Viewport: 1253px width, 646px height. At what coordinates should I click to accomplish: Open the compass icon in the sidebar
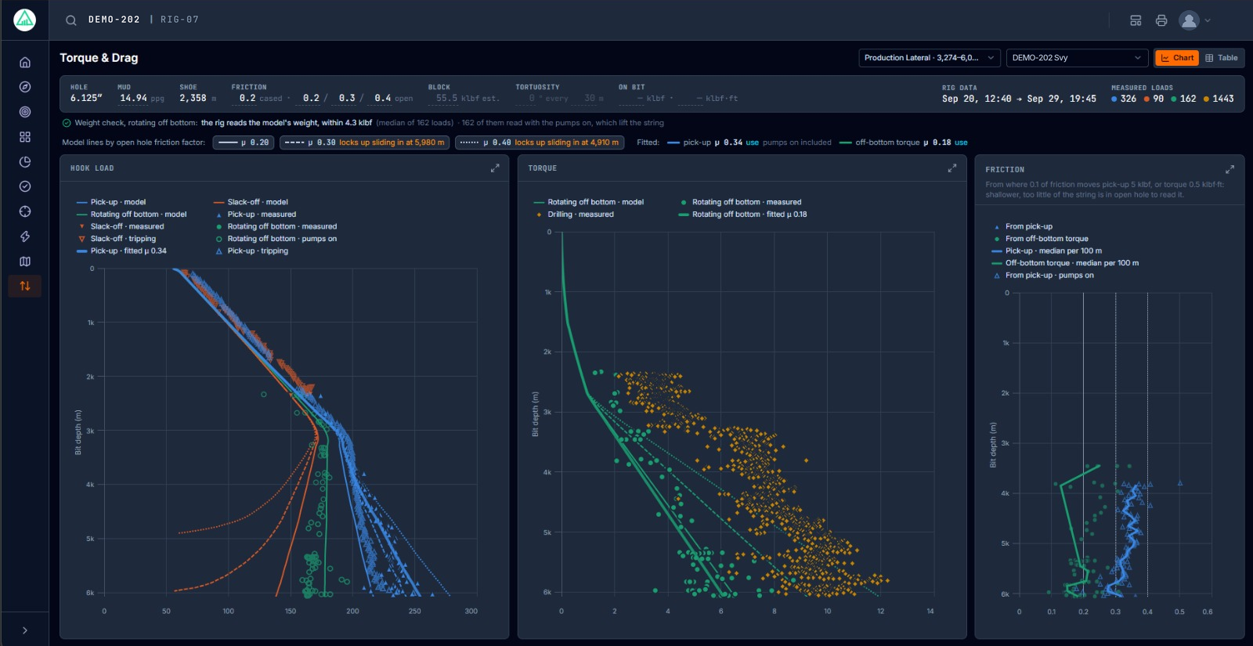tap(25, 87)
